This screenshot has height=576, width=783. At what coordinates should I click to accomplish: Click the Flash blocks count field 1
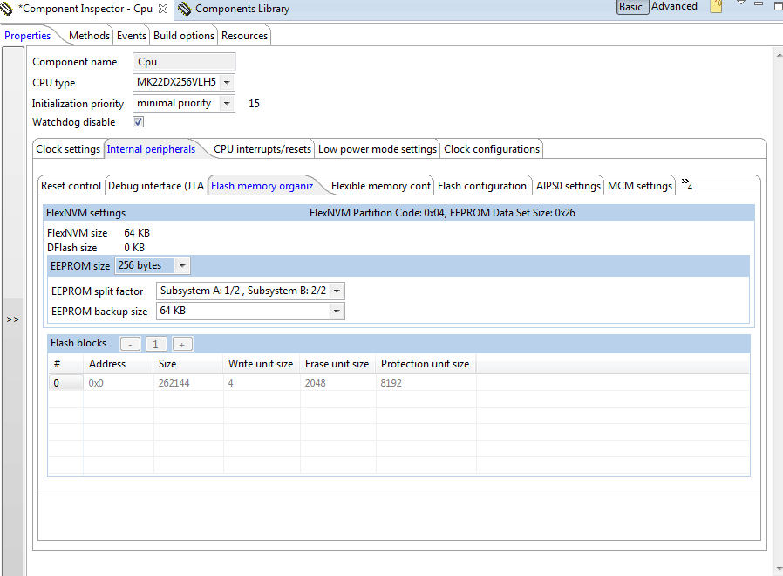(156, 344)
